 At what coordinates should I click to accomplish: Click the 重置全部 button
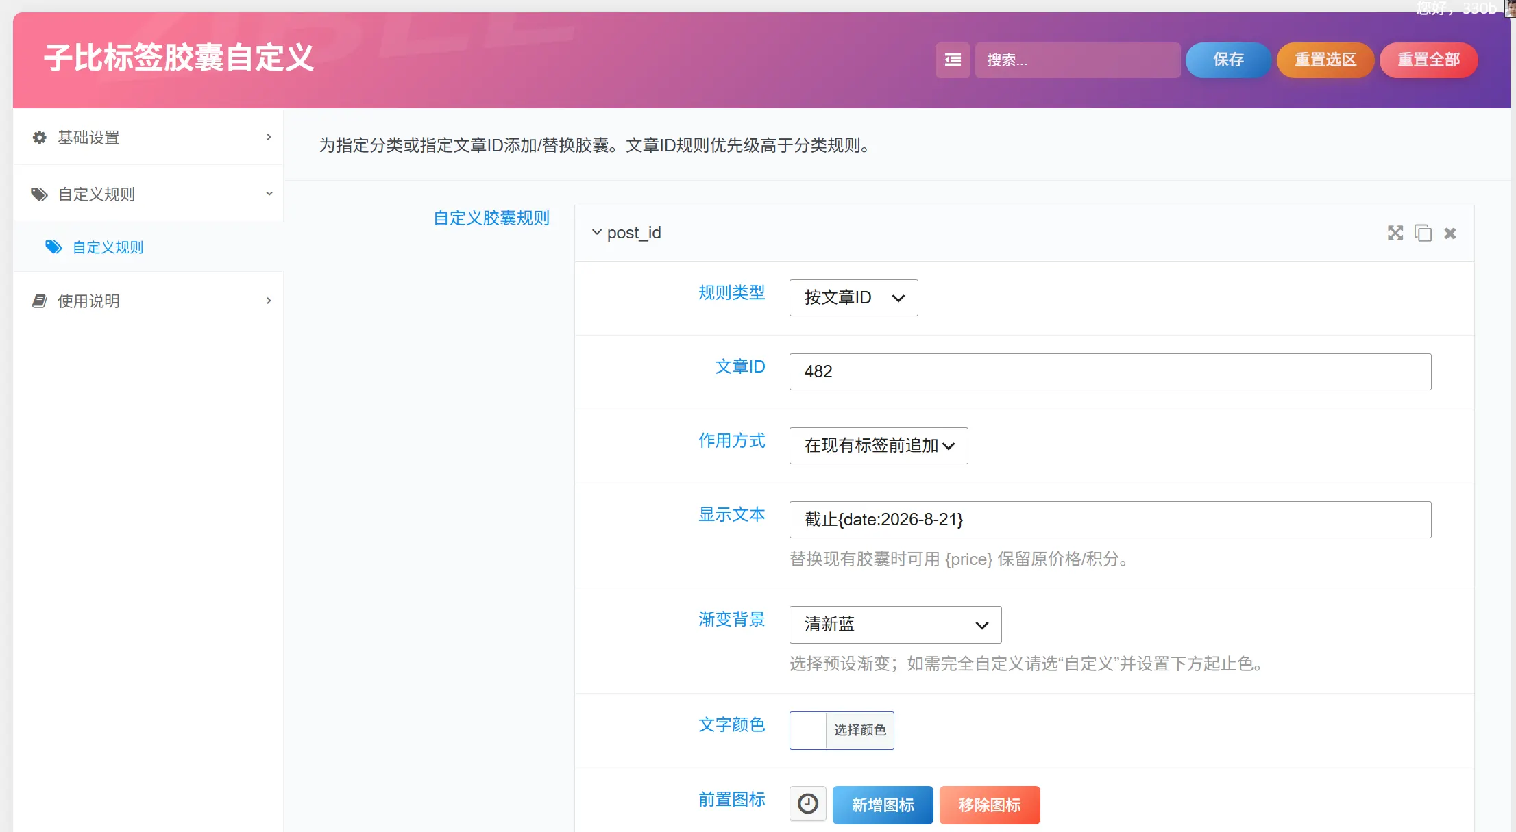click(x=1429, y=60)
